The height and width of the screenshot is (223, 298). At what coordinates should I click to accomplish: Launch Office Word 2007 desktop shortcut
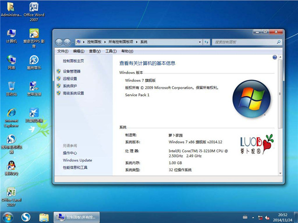pos(34,12)
